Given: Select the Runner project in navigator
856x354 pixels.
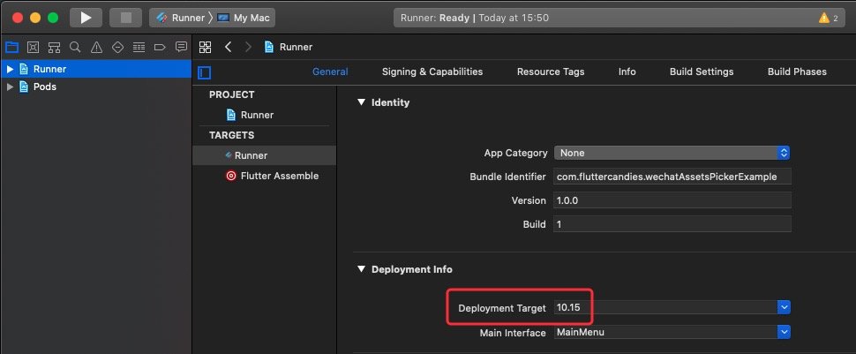Looking at the screenshot, I should 96,69.
